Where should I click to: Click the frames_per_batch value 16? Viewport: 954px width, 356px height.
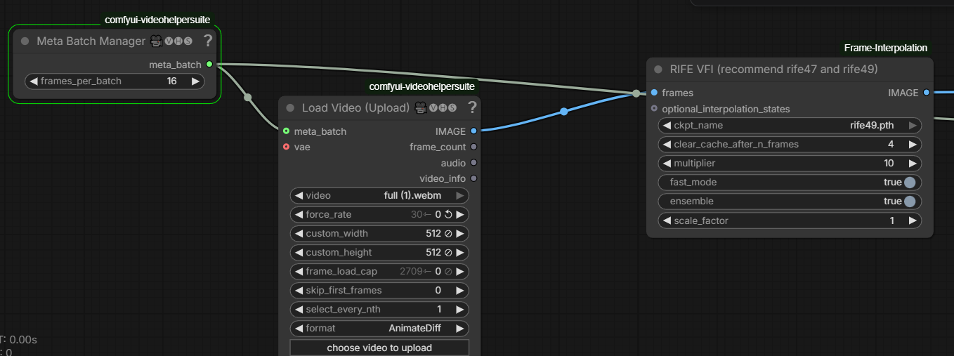(x=172, y=81)
